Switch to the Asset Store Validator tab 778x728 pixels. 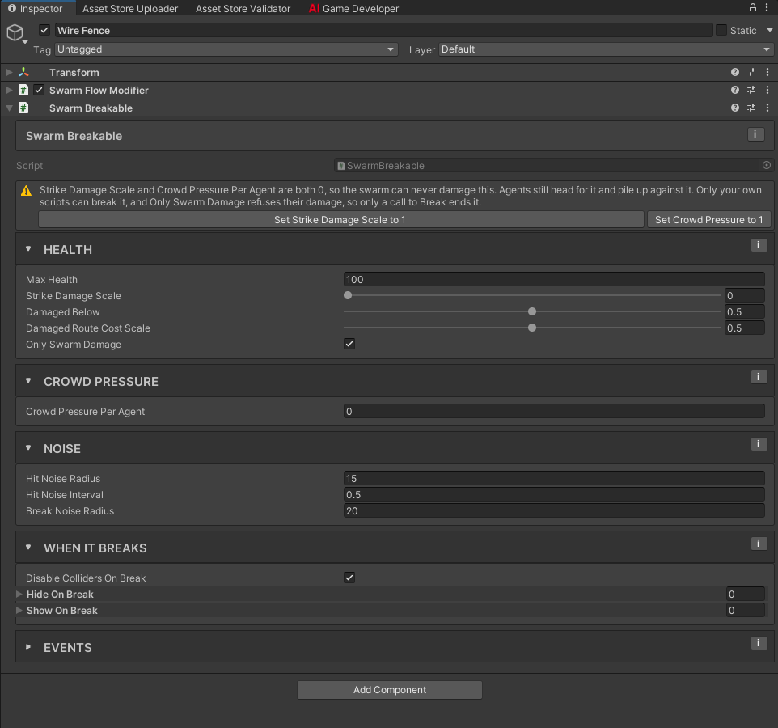tap(243, 8)
